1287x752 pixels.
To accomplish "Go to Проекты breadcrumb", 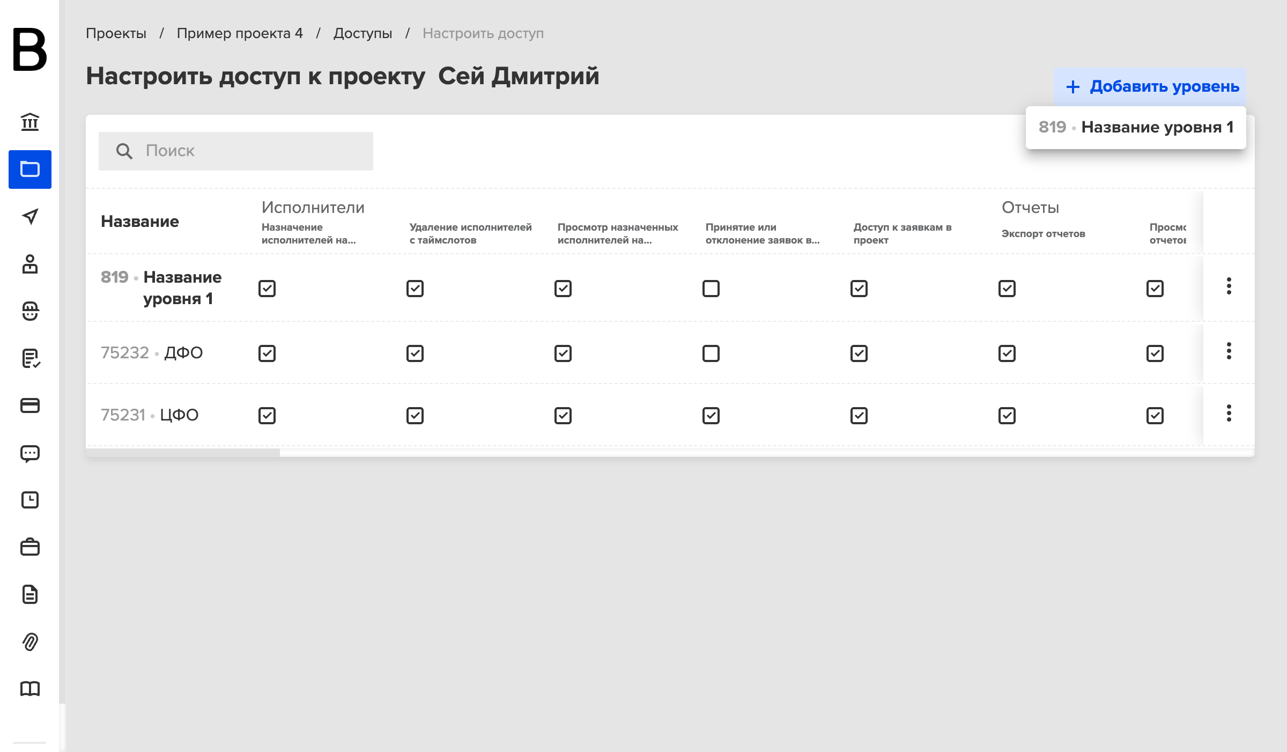I will 116,33.
